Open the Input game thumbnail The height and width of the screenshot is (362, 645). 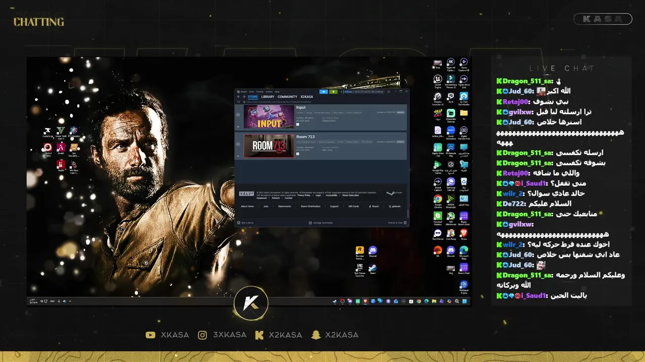tap(269, 117)
